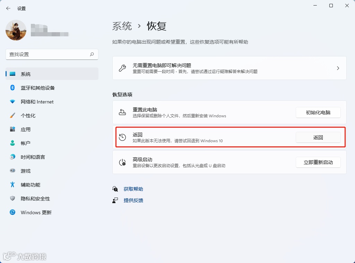Click the 恢复 page title
The width and height of the screenshot is (355, 263).
click(157, 26)
